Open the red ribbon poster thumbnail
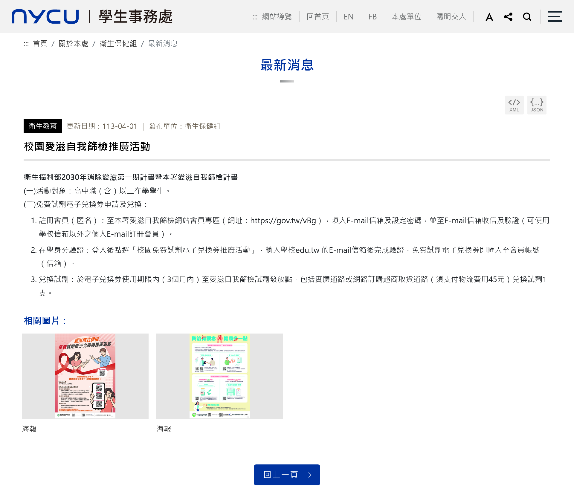 pos(85,376)
